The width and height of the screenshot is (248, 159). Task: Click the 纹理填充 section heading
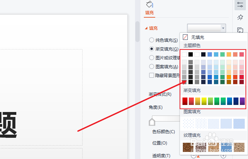[x=192, y=135]
